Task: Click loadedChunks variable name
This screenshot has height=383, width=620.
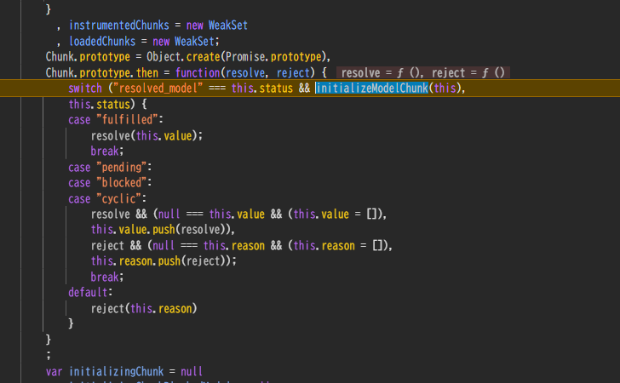Action: [102, 41]
